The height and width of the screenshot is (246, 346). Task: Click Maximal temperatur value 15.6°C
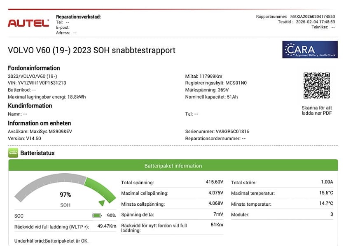326,193
